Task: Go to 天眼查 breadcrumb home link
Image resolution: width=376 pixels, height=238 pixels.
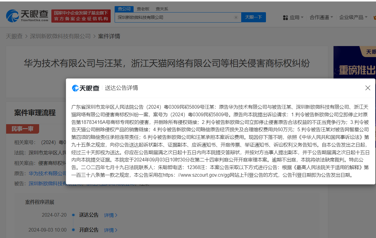Action: (14, 36)
